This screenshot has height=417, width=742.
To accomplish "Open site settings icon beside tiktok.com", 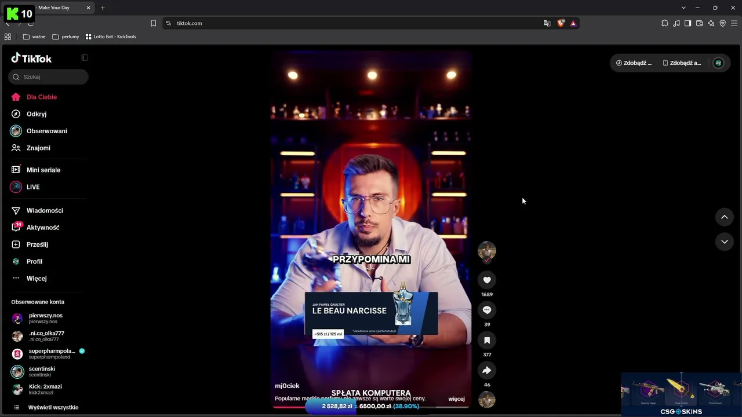I will tap(168, 23).
